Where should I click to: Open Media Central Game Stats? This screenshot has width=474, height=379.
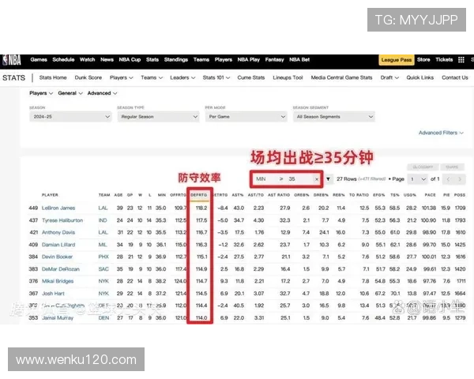coord(341,77)
